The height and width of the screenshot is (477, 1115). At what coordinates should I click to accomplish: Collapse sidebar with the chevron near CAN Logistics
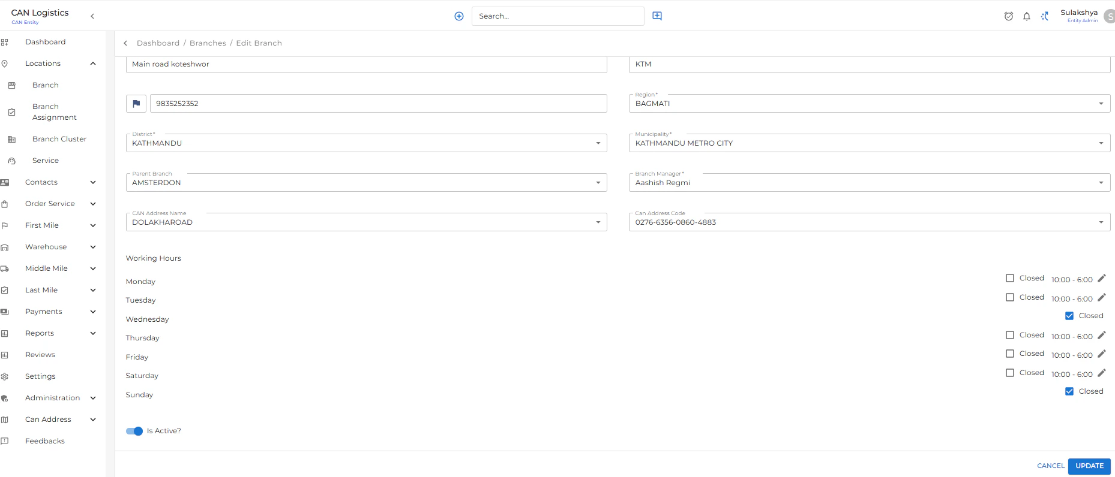(92, 16)
